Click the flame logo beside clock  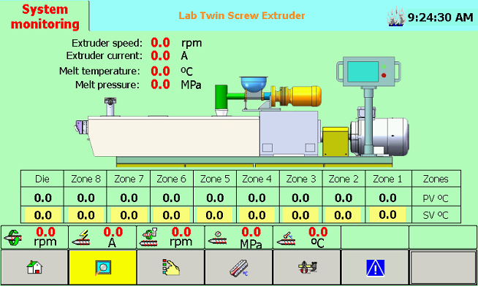click(x=396, y=17)
